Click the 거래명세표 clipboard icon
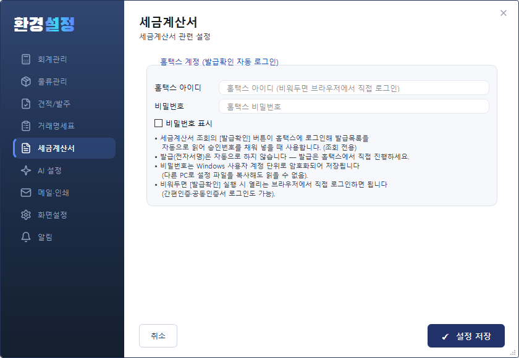The image size is (519, 358). tap(26, 126)
